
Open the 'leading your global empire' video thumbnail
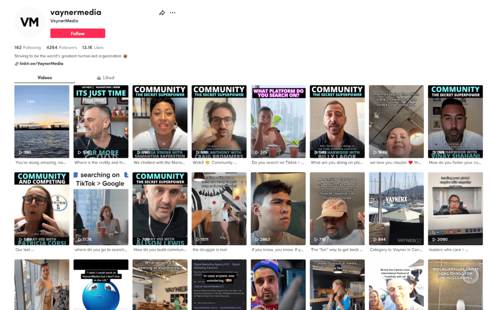456,209
